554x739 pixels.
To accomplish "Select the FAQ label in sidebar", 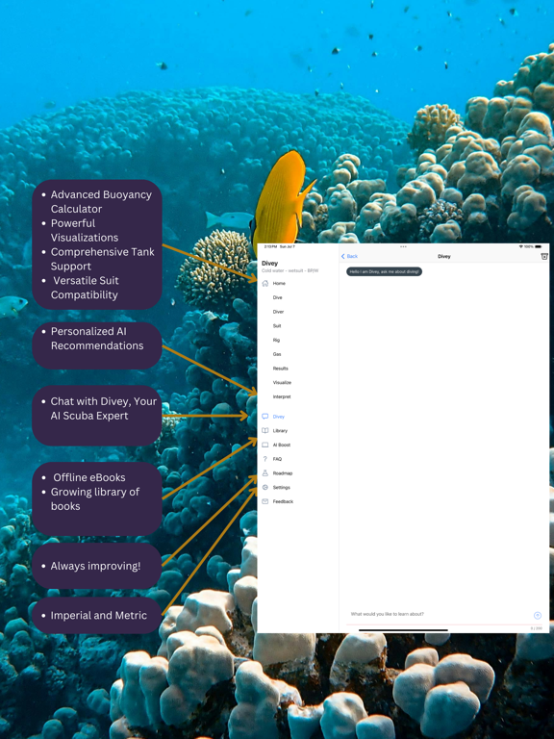I will pos(277,459).
